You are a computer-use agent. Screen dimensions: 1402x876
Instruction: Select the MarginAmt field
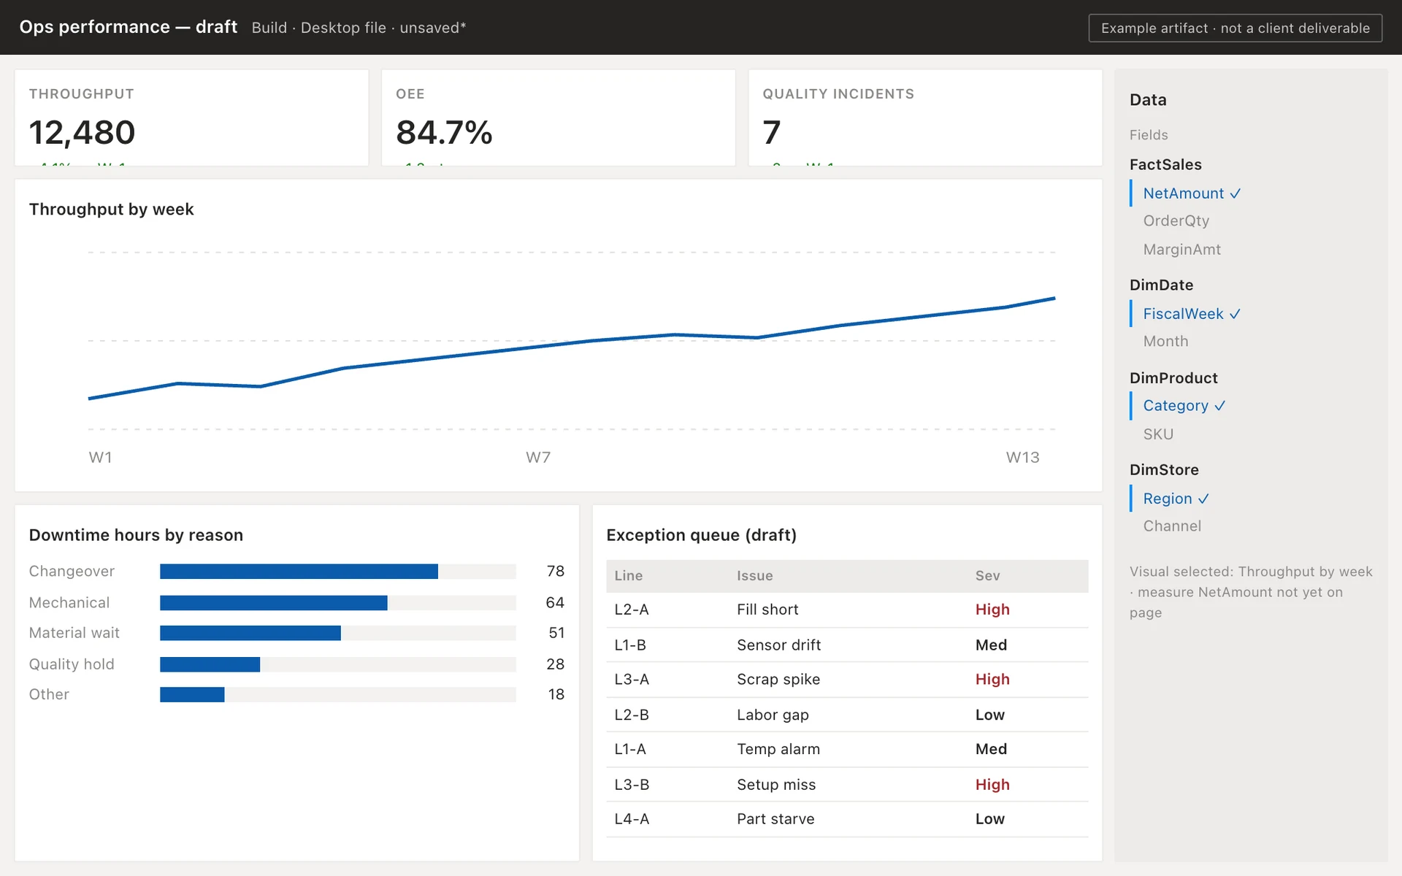[x=1181, y=250]
